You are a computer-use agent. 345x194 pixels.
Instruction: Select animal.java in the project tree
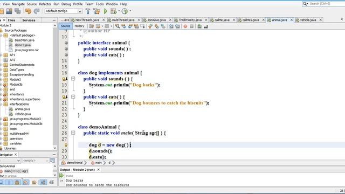23,109
